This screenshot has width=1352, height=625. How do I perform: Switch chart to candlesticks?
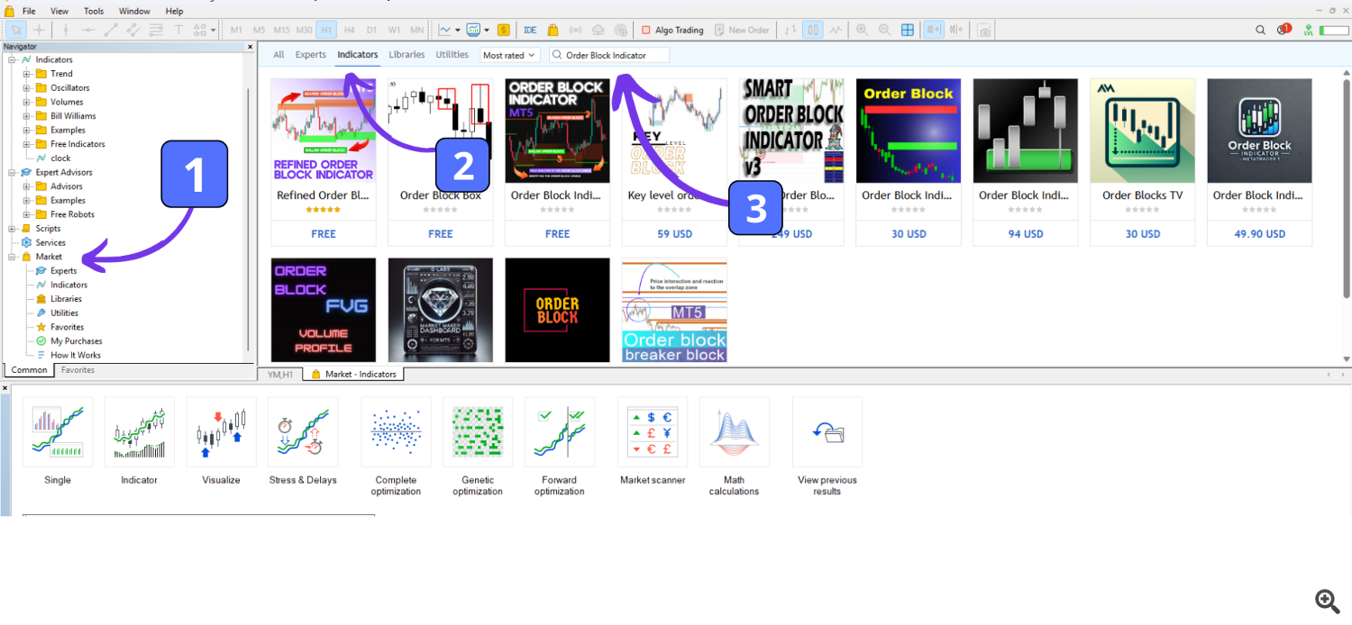[x=813, y=30]
